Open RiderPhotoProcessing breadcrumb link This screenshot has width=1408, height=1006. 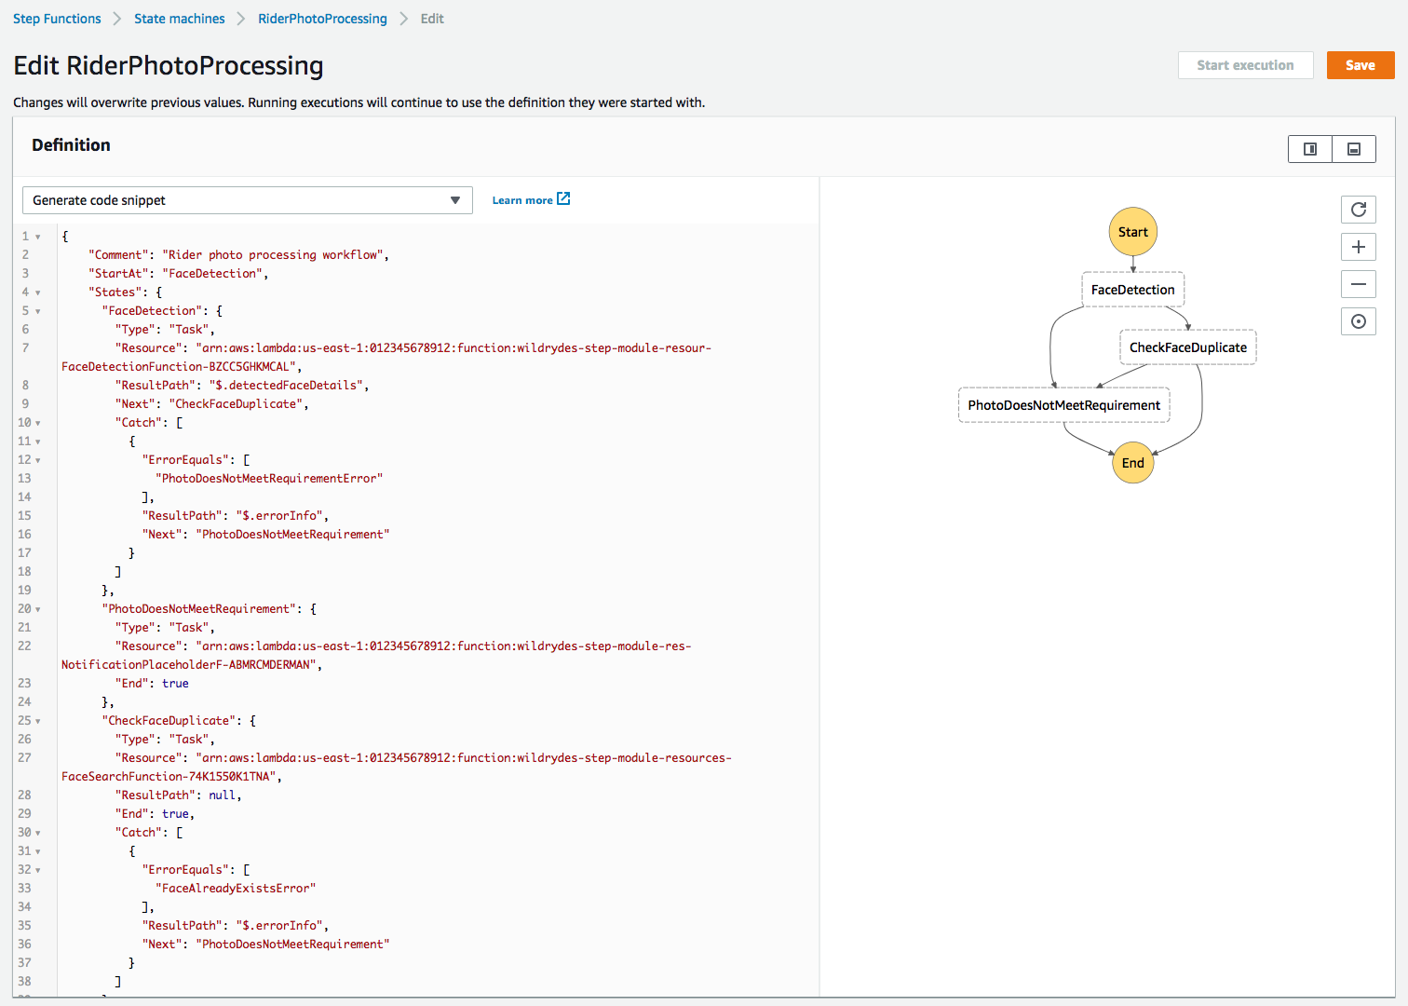[x=322, y=19]
